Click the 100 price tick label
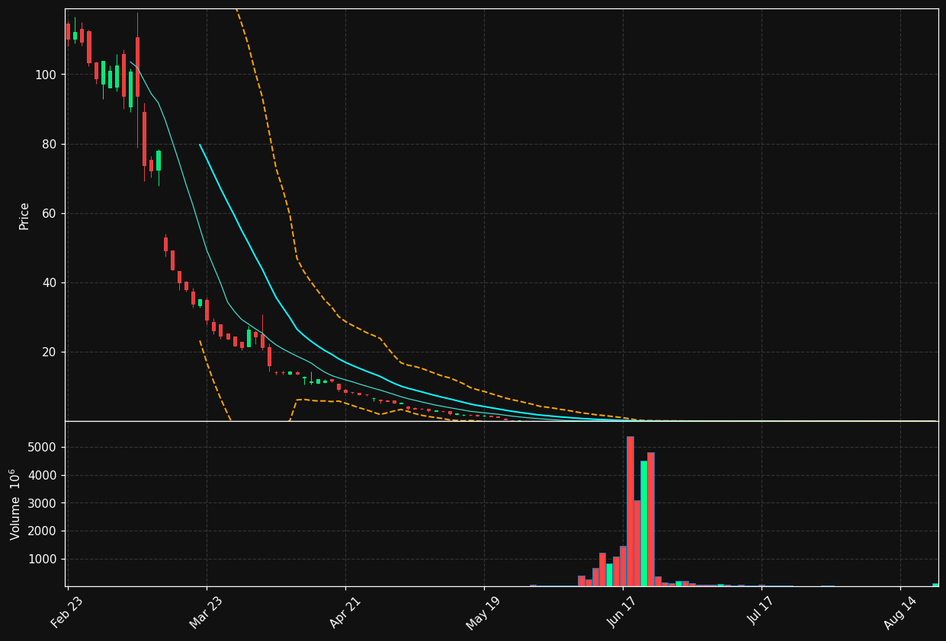 click(46, 75)
